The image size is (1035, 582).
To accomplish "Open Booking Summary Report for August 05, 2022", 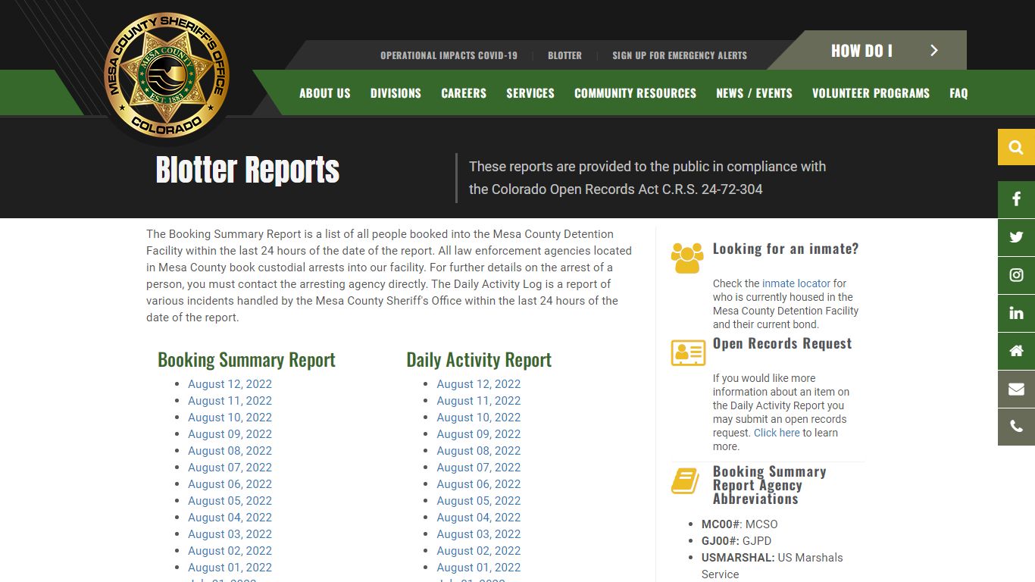I will 230,501.
